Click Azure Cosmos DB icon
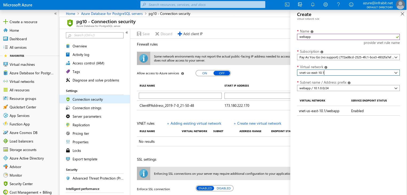The height and width of the screenshot is (195, 407). coord(5,133)
